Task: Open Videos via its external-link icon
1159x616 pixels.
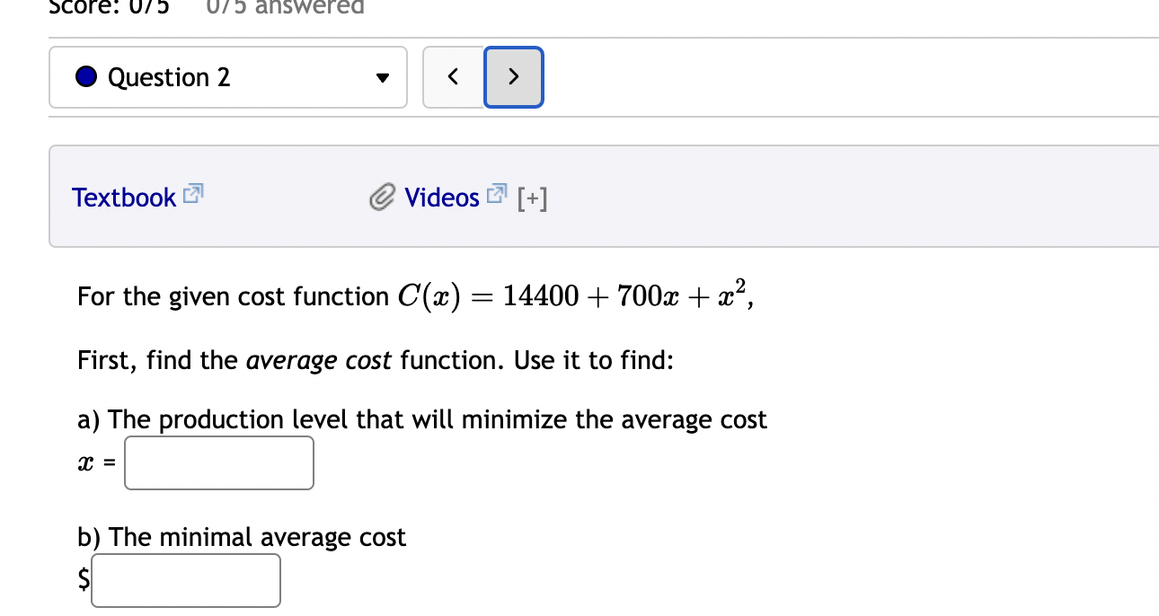Action: (x=496, y=191)
